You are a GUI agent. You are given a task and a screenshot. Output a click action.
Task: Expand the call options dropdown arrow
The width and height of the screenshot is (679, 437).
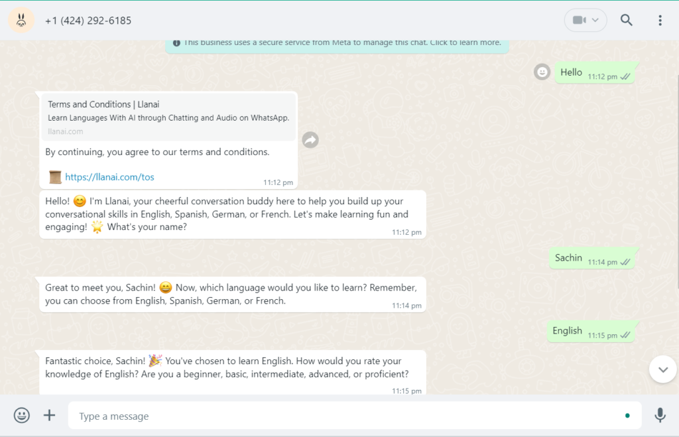tap(595, 20)
